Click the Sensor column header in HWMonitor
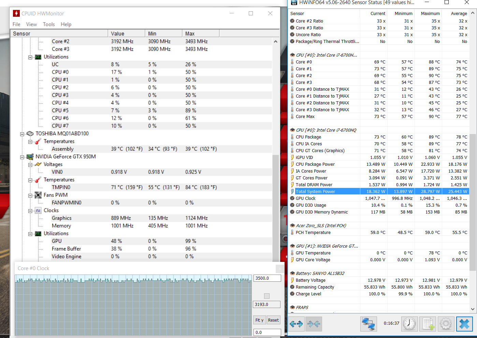The width and height of the screenshot is (477, 338). (x=59, y=33)
